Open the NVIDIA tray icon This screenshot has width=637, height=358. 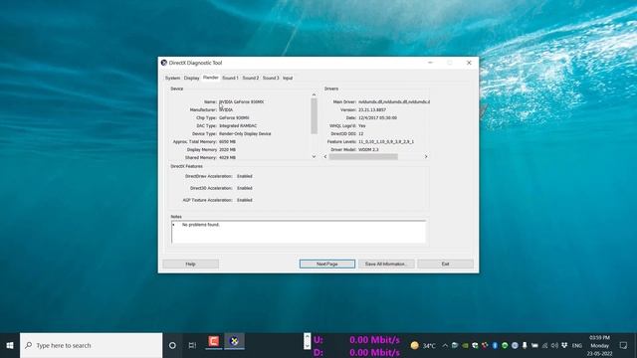[x=465, y=345]
